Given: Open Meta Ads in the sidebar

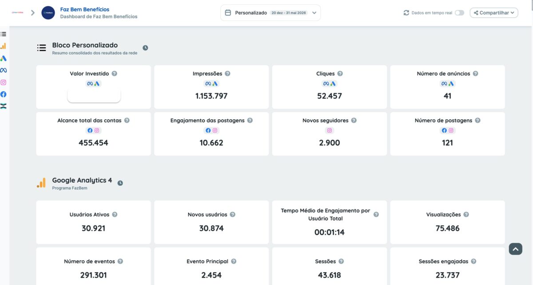Looking at the screenshot, I should 4,70.
